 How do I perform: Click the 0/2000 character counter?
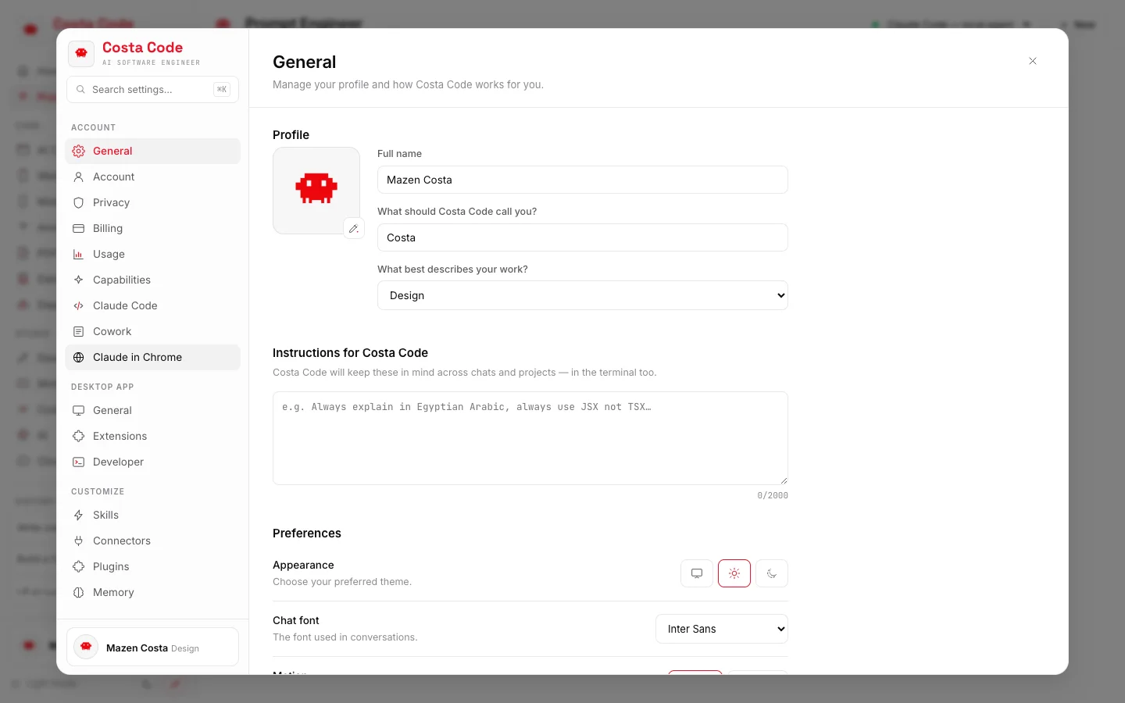click(772, 495)
